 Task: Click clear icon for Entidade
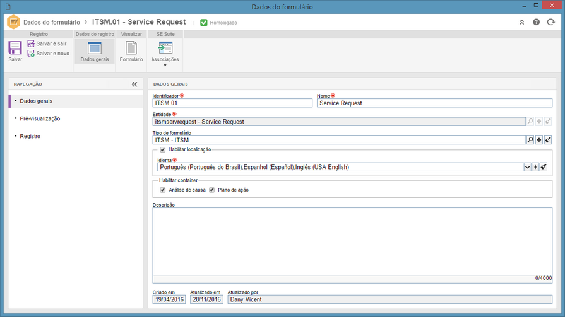click(x=548, y=122)
